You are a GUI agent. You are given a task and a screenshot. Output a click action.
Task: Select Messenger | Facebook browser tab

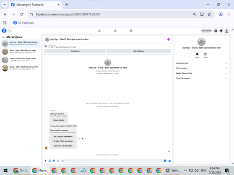[x=36, y=5]
